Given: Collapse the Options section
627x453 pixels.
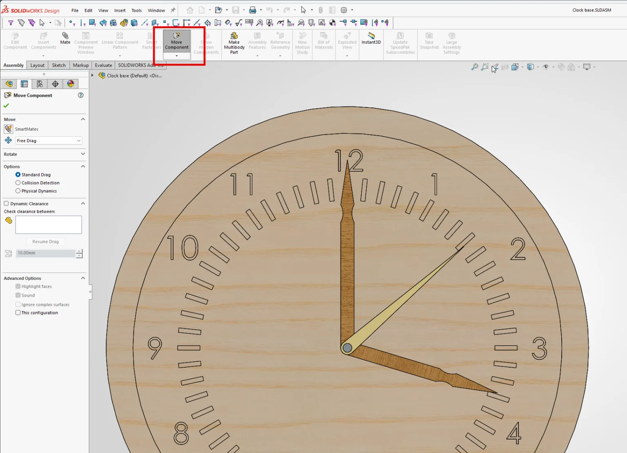Looking at the screenshot, I should [x=83, y=166].
